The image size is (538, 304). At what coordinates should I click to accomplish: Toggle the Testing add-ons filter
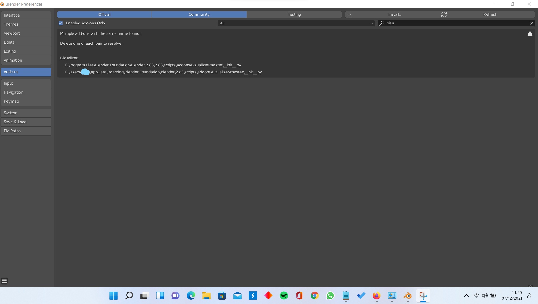[294, 14]
